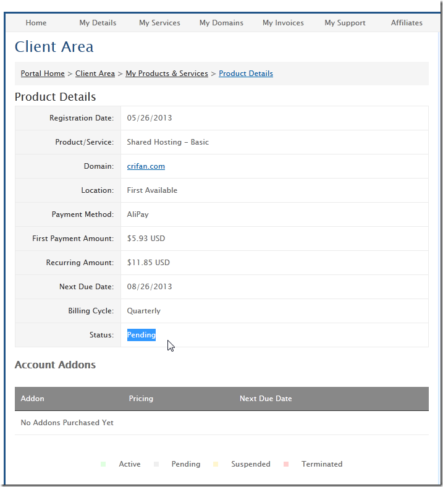This screenshot has height=487, width=443.
Task: Open the Affiliates menu item
Action: point(407,23)
